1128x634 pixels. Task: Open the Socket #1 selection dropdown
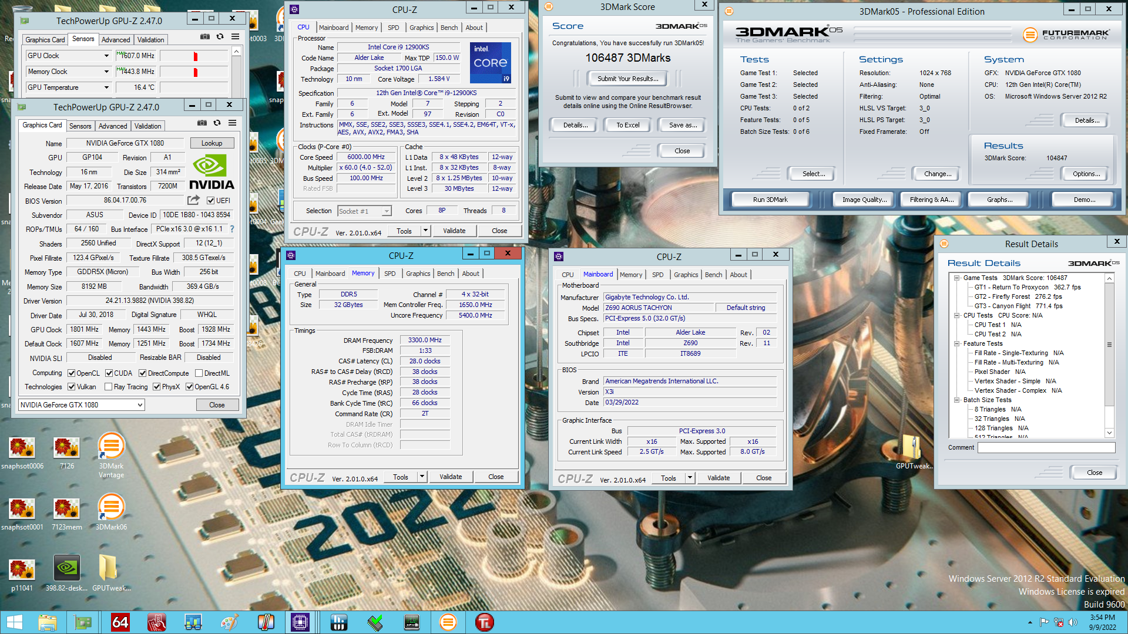pos(364,211)
